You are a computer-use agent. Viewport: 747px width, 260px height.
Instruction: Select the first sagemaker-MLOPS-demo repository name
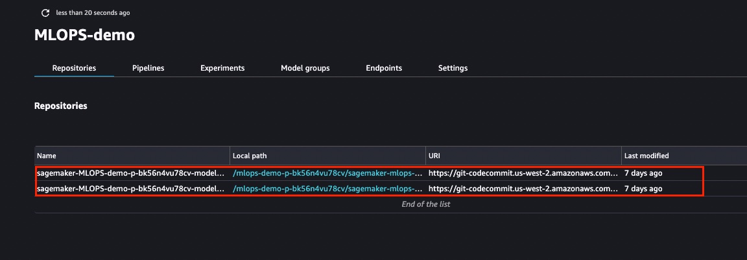pyautogui.click(x=130, y=173)
